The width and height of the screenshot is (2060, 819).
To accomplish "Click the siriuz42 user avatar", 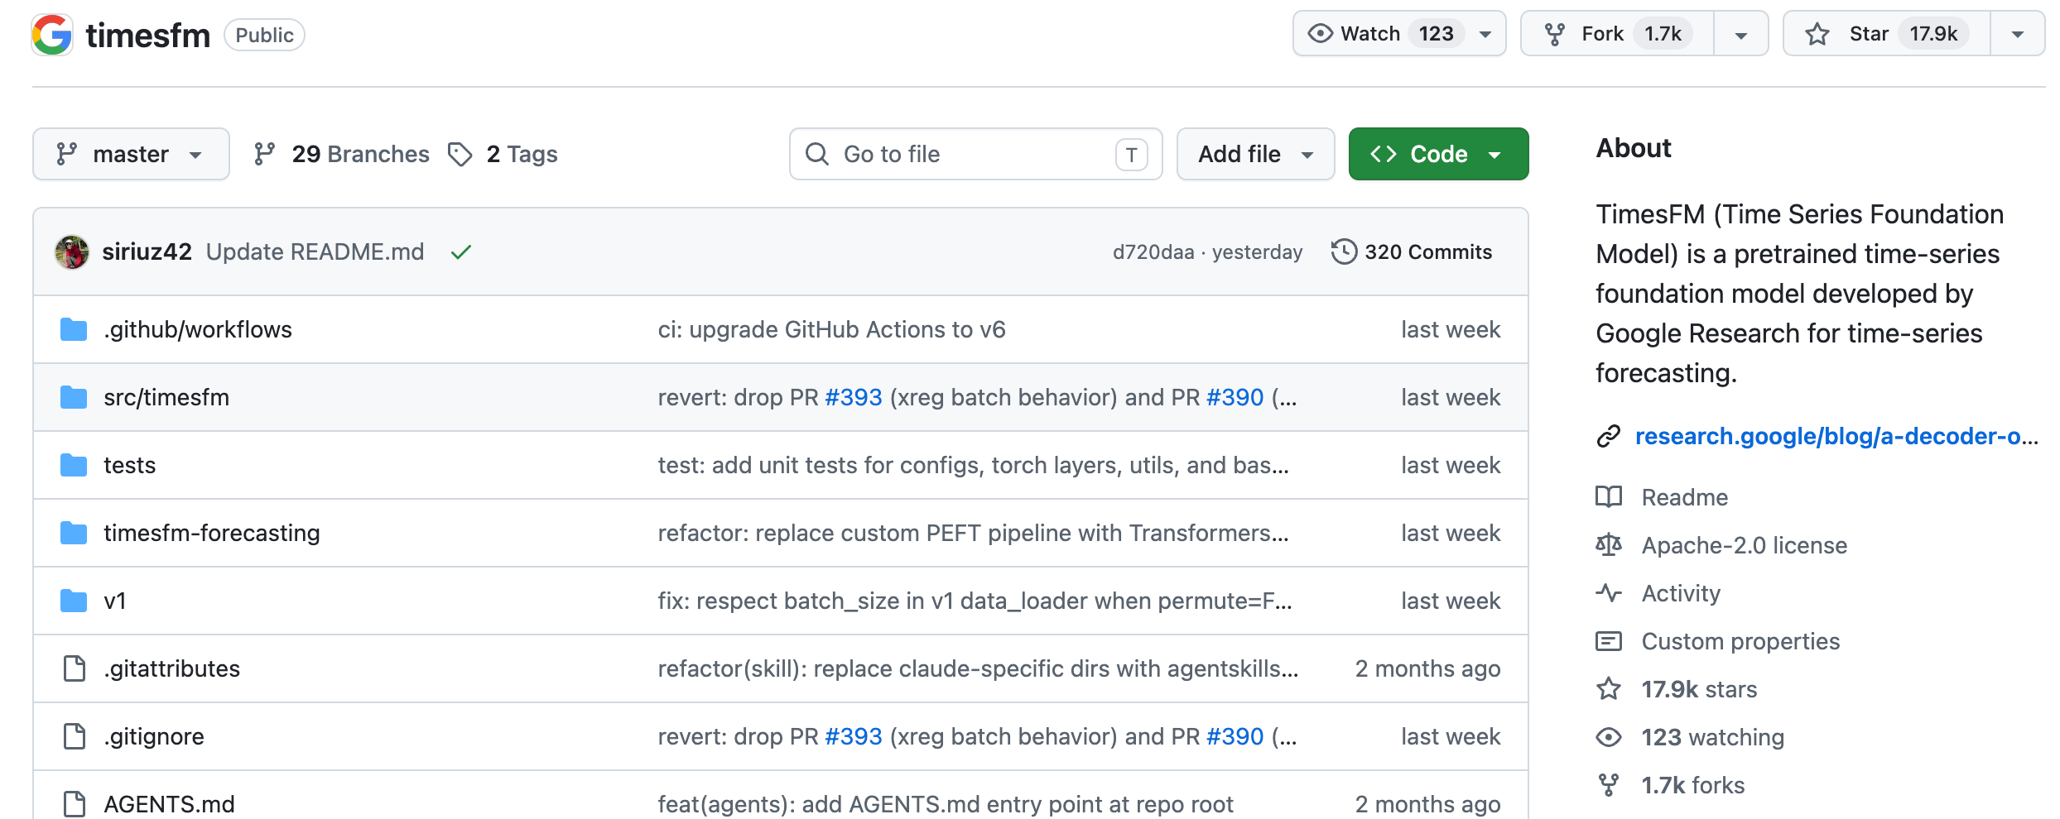I will pyautogui.click(x=72, y=252).
